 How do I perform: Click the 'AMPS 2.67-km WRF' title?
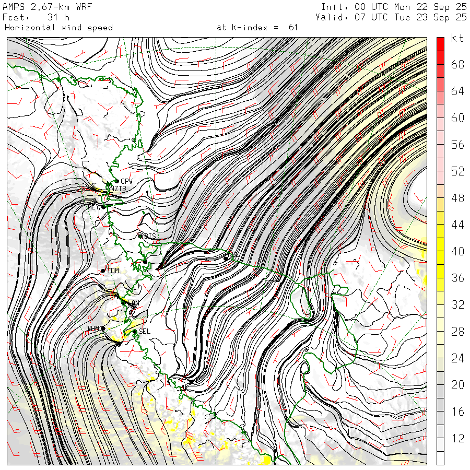tap(47, 7)
